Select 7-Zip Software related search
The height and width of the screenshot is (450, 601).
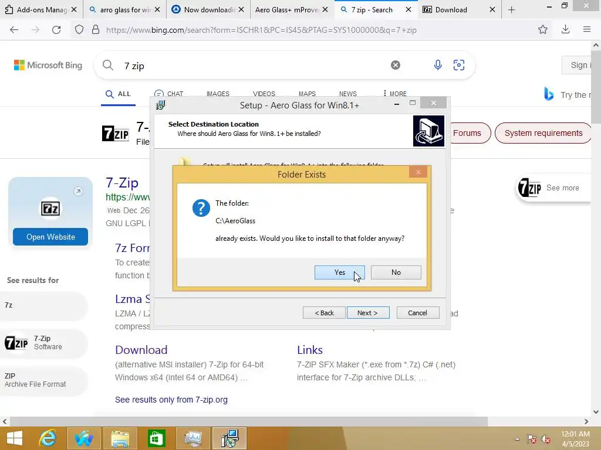click(43, 342)
